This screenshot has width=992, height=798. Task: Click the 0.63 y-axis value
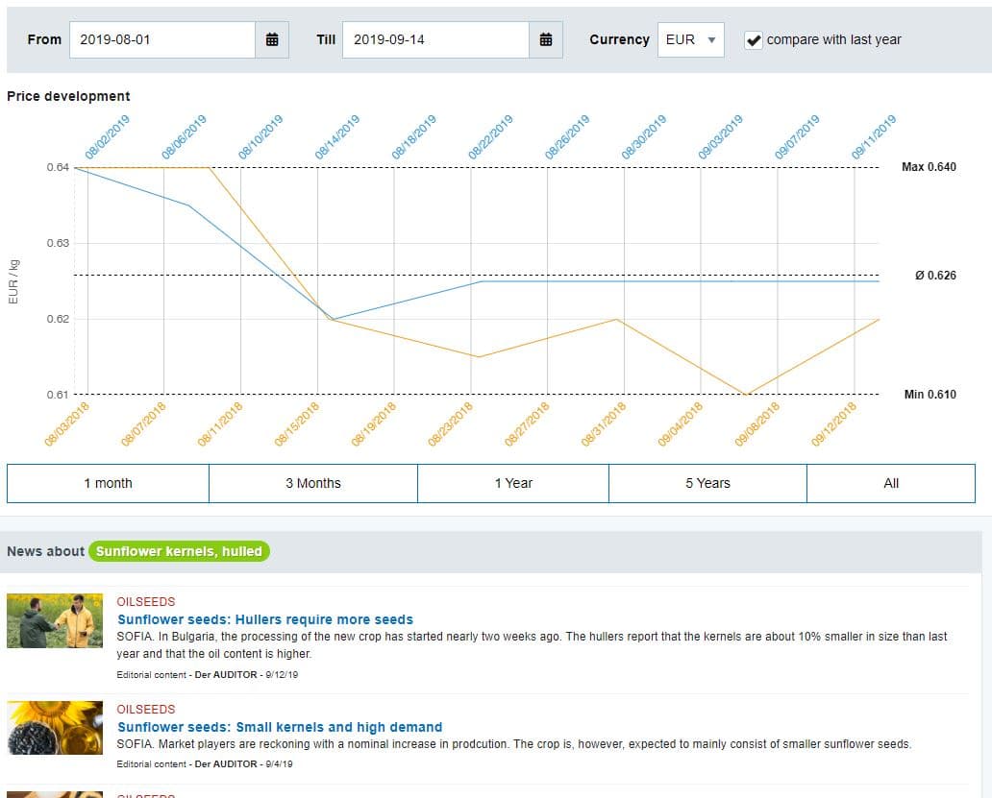[58, 243]
